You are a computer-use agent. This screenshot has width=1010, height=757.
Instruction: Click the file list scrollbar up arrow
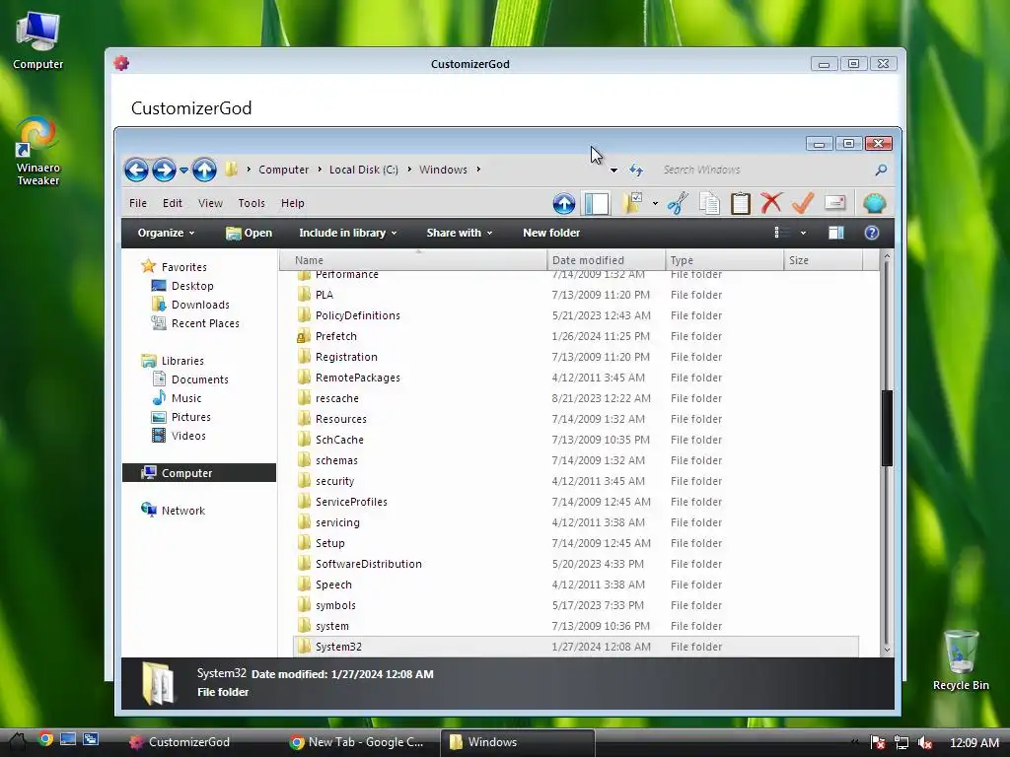click(x=887, y=257)
